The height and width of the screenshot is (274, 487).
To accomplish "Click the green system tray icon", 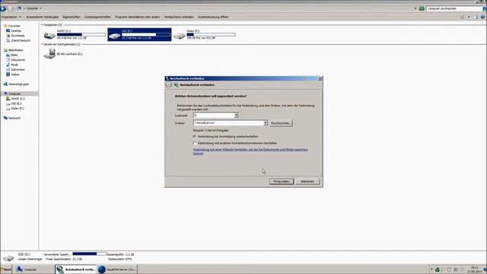I will coord(437,269).
